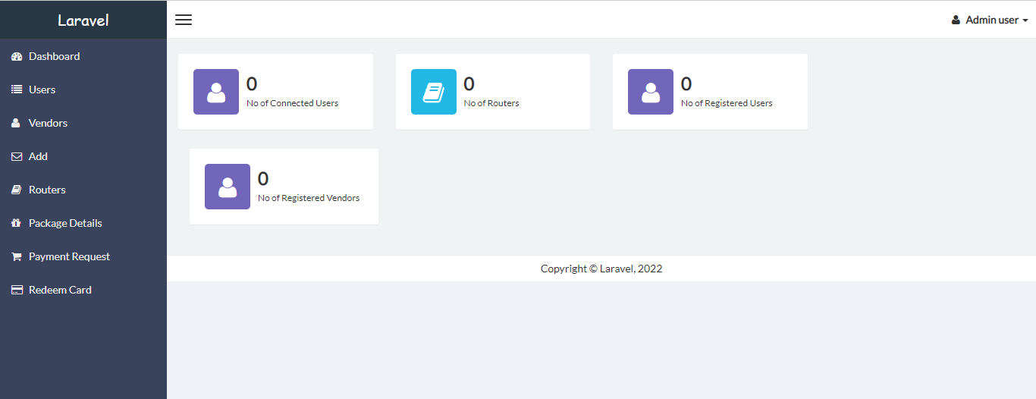Go to Package Details page
1036x399 pixels.
[x=65, y=223]
